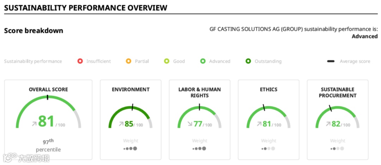Click the orange Partial legend circle
Image resolution: width=381 pixels, height=165 pixels.
tap(128, 61)
